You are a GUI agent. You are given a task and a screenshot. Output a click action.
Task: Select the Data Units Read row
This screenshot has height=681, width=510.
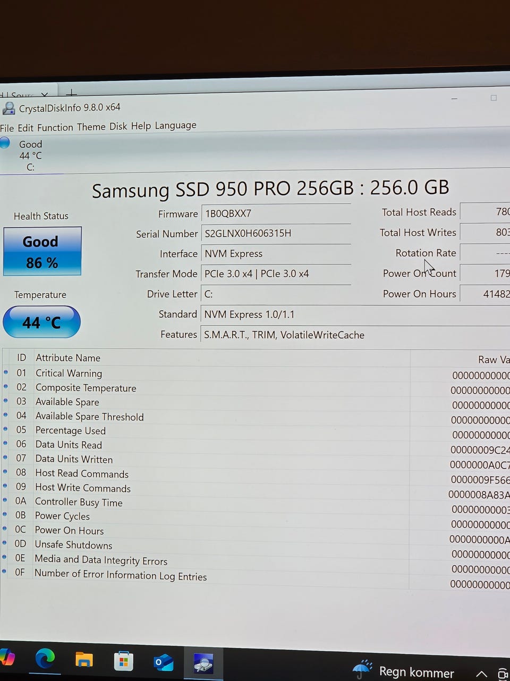click(x=255, y=446)
